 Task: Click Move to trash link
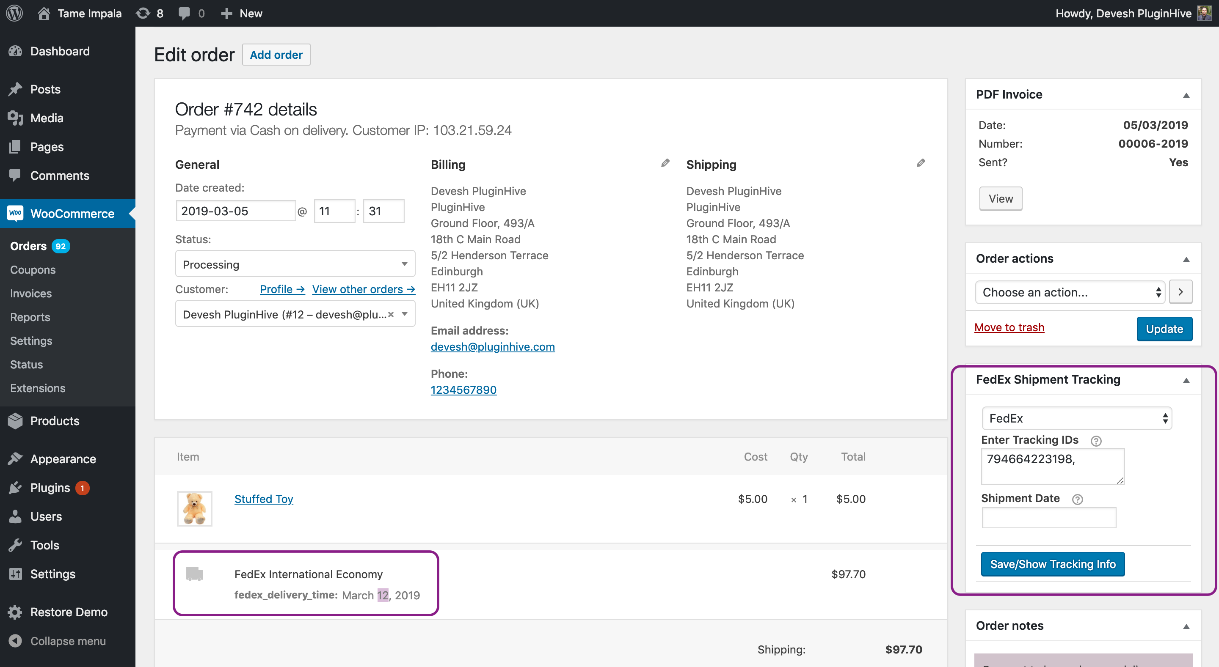(x=1009, y=327)
